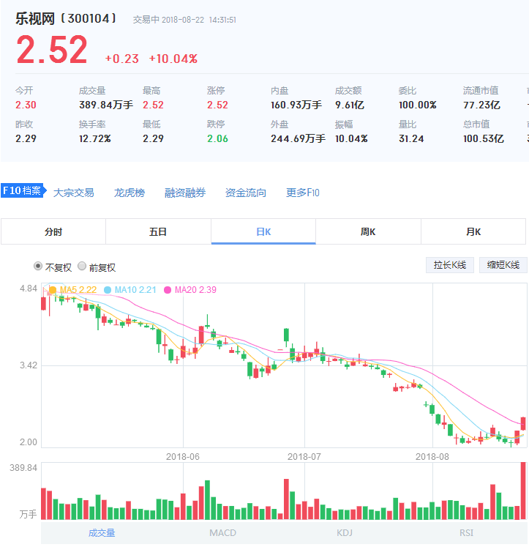Switch to 分时 chart tab
Viewport: 529px width, 547px height.
[53, 231]
